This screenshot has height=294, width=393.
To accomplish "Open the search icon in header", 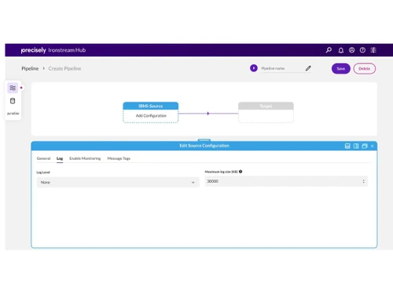I will pos(329,50).
